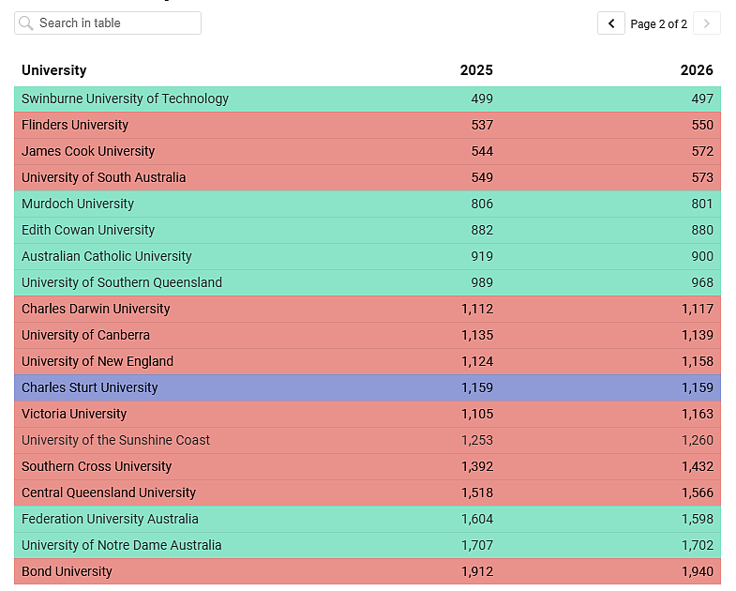Click the Charles Darwin University row
This screenshot has width=736, height=591.
tap(368, 310)
